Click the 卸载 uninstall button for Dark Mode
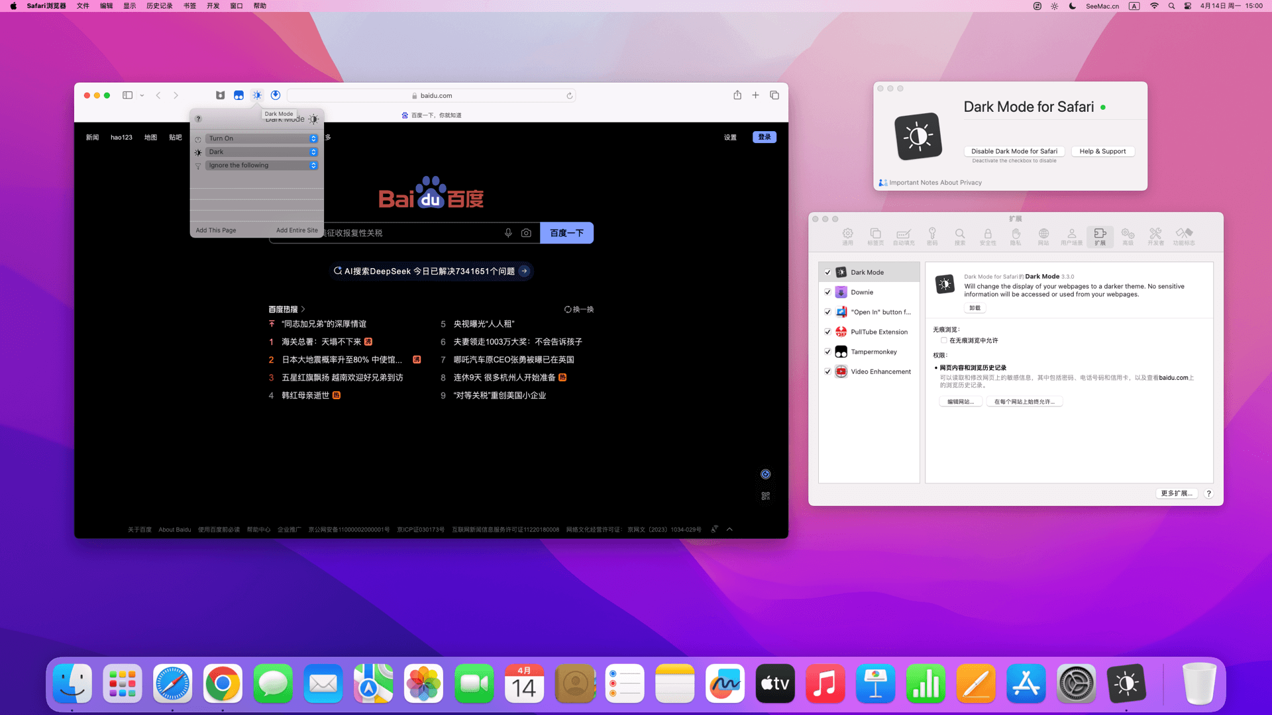The height and width of the screenshot is (715, 1272). pyautogui.click(x=975, y=308)
